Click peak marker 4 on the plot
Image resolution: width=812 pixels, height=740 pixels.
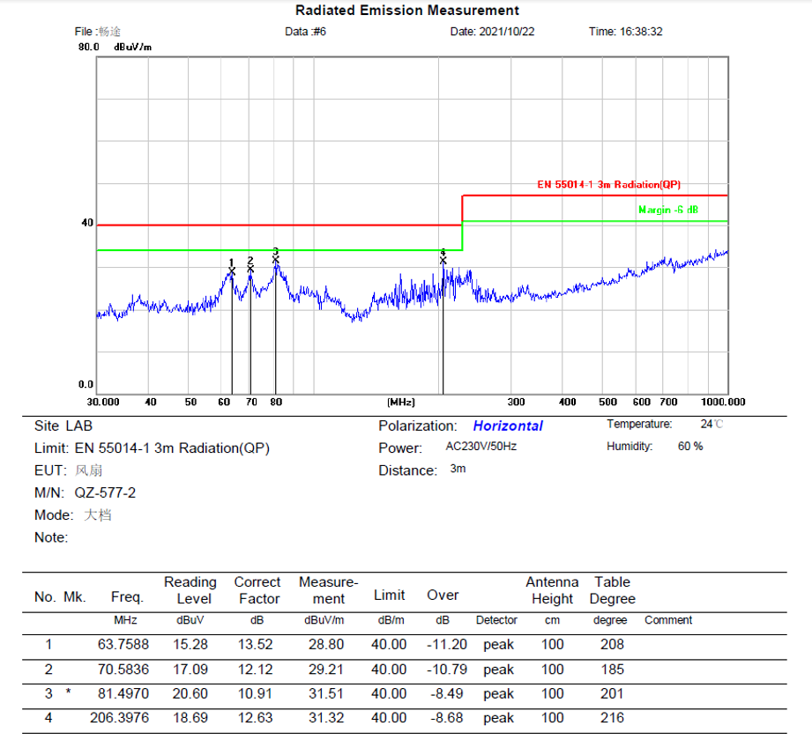pos(443,260)
